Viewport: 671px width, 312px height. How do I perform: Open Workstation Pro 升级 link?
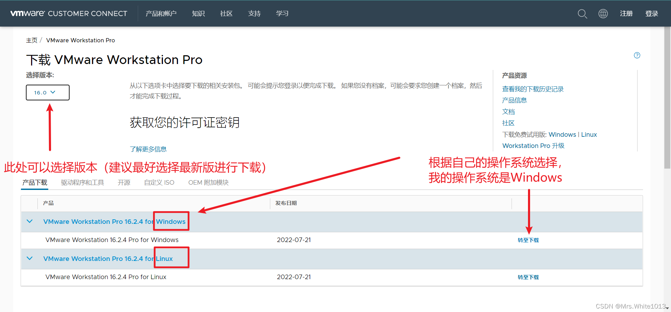pyautogui.click(x=533, y=146)
